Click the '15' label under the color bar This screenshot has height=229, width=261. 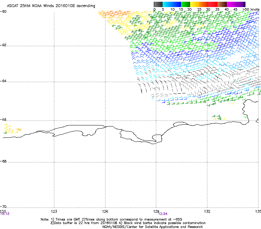[x=181, y=10]
